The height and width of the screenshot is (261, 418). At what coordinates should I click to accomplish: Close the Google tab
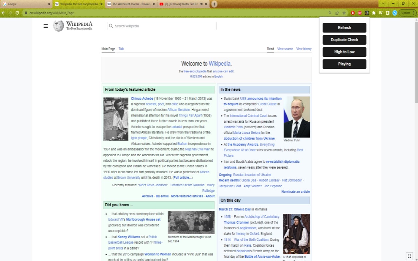tap(49, 4)
